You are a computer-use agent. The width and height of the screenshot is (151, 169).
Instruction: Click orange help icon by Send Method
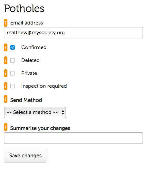click(5, 99)
